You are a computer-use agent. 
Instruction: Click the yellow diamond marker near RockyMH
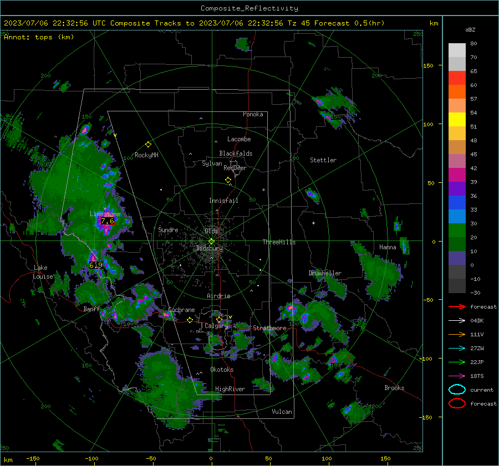tap(148, 145)
